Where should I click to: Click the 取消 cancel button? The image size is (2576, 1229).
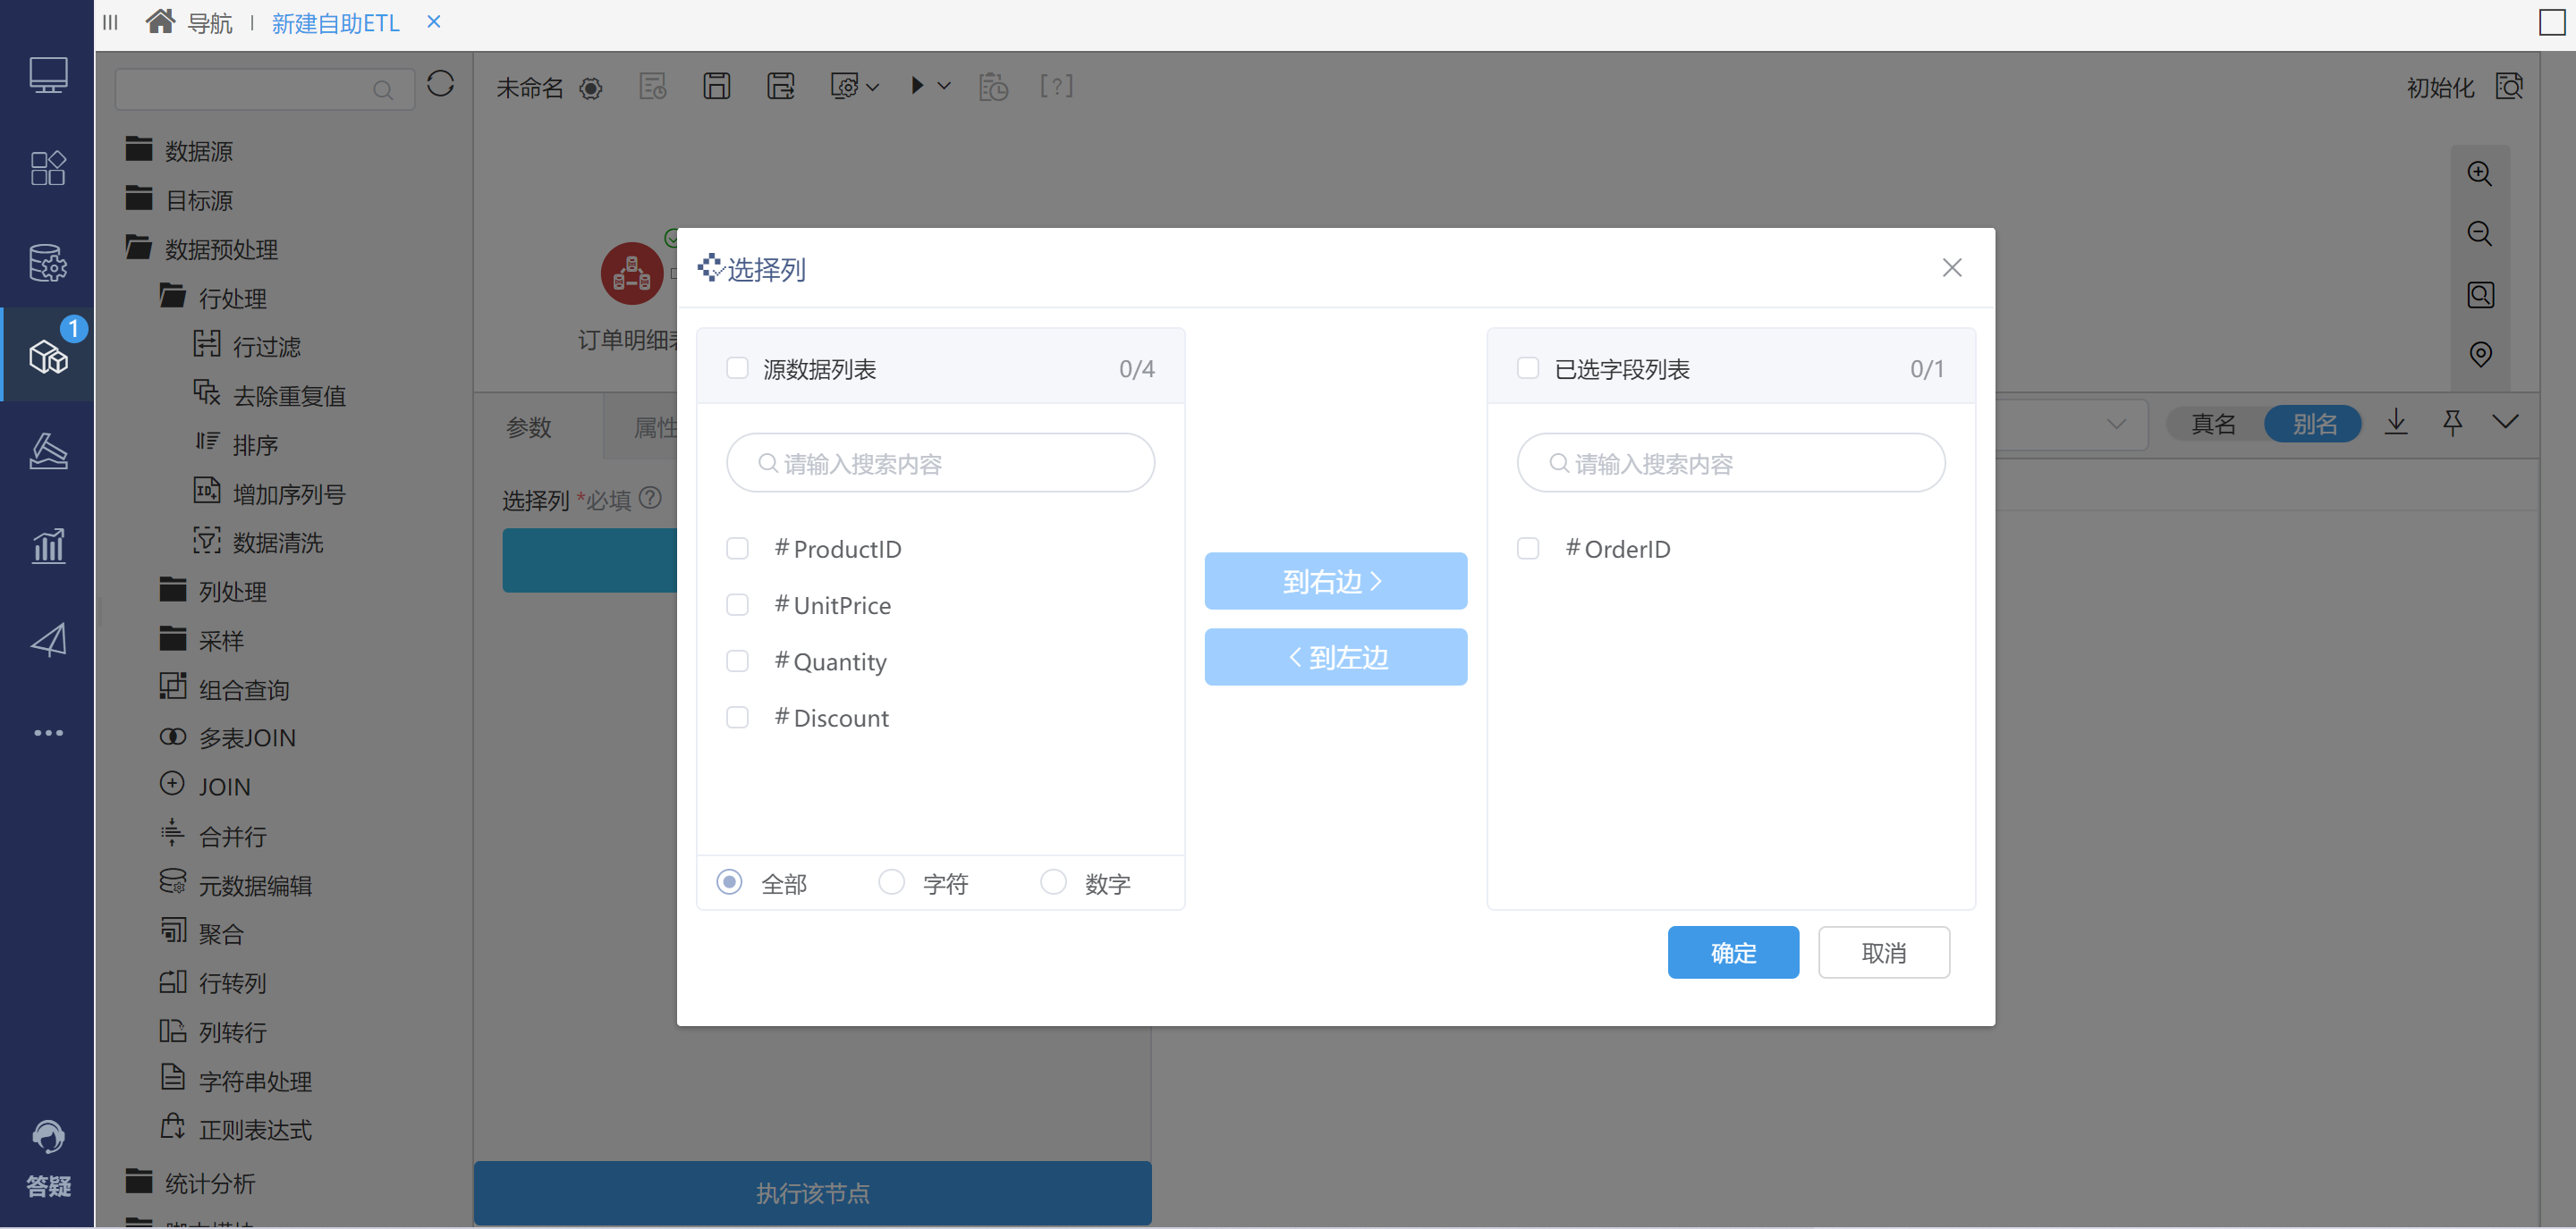1884,952
